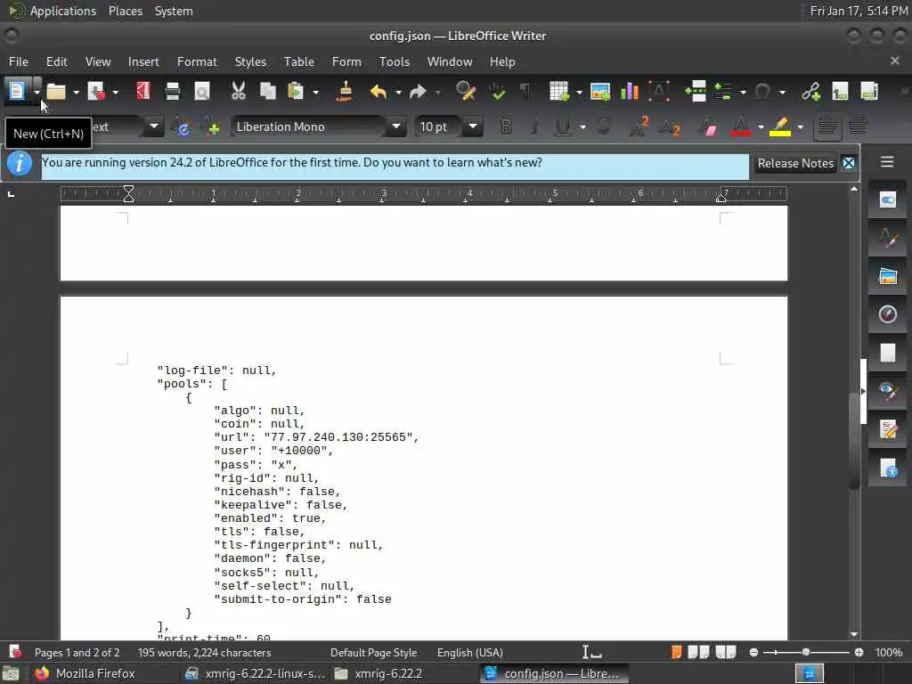Expand the Open recent files arrow
This screenshot has width=912, height=684.
tap(76, 92)
